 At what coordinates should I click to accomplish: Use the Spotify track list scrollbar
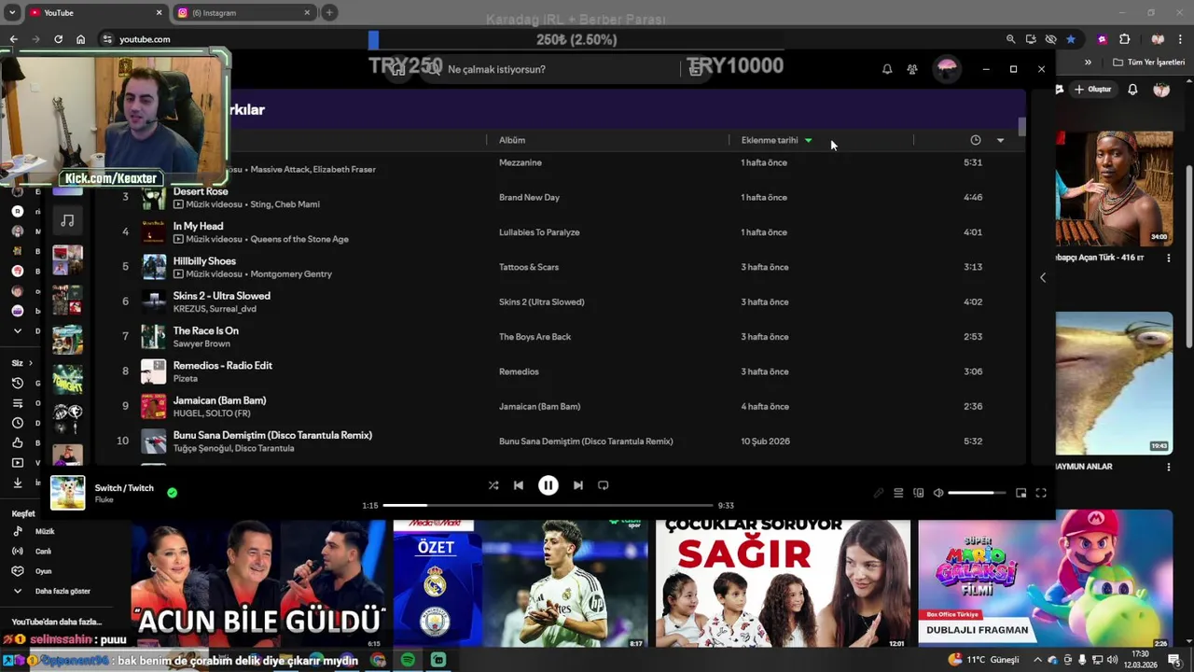pyautogui.click(x=1022, y=127)
